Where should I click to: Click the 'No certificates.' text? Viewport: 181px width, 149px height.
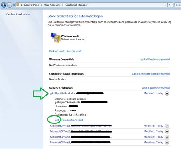(x=58, y=79)
